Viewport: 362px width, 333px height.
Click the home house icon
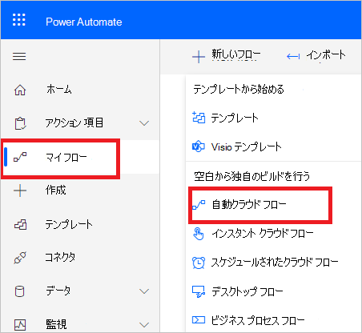pyautogui.click(x=20, y=90)
